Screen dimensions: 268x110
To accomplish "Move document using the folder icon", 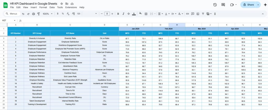I will [x=67, y=4].
